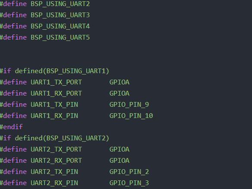Select UART1_RX_PORT identifier
The width and height of the screenshot is (252, 189).
click(56, 93)
